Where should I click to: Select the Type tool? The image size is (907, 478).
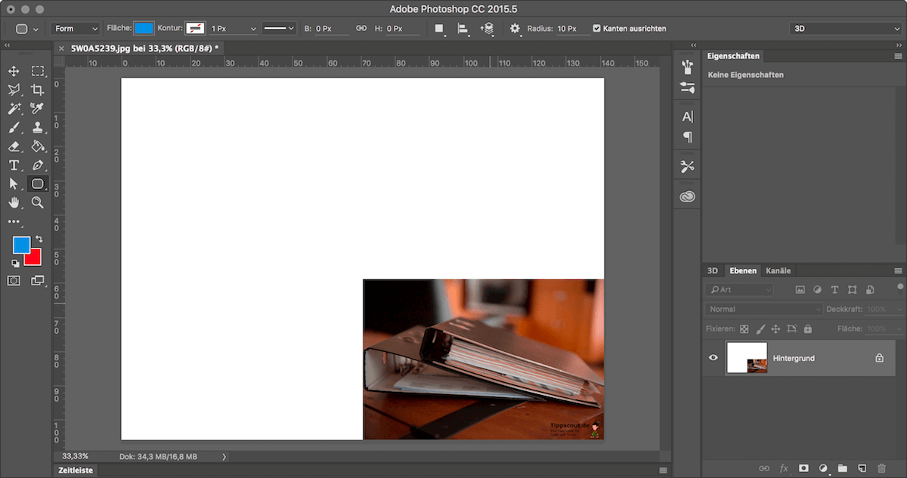(14, 165)
